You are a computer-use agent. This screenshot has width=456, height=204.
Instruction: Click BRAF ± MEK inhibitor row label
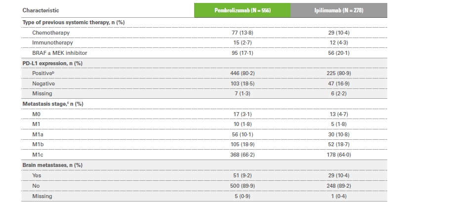click(60, 53)
